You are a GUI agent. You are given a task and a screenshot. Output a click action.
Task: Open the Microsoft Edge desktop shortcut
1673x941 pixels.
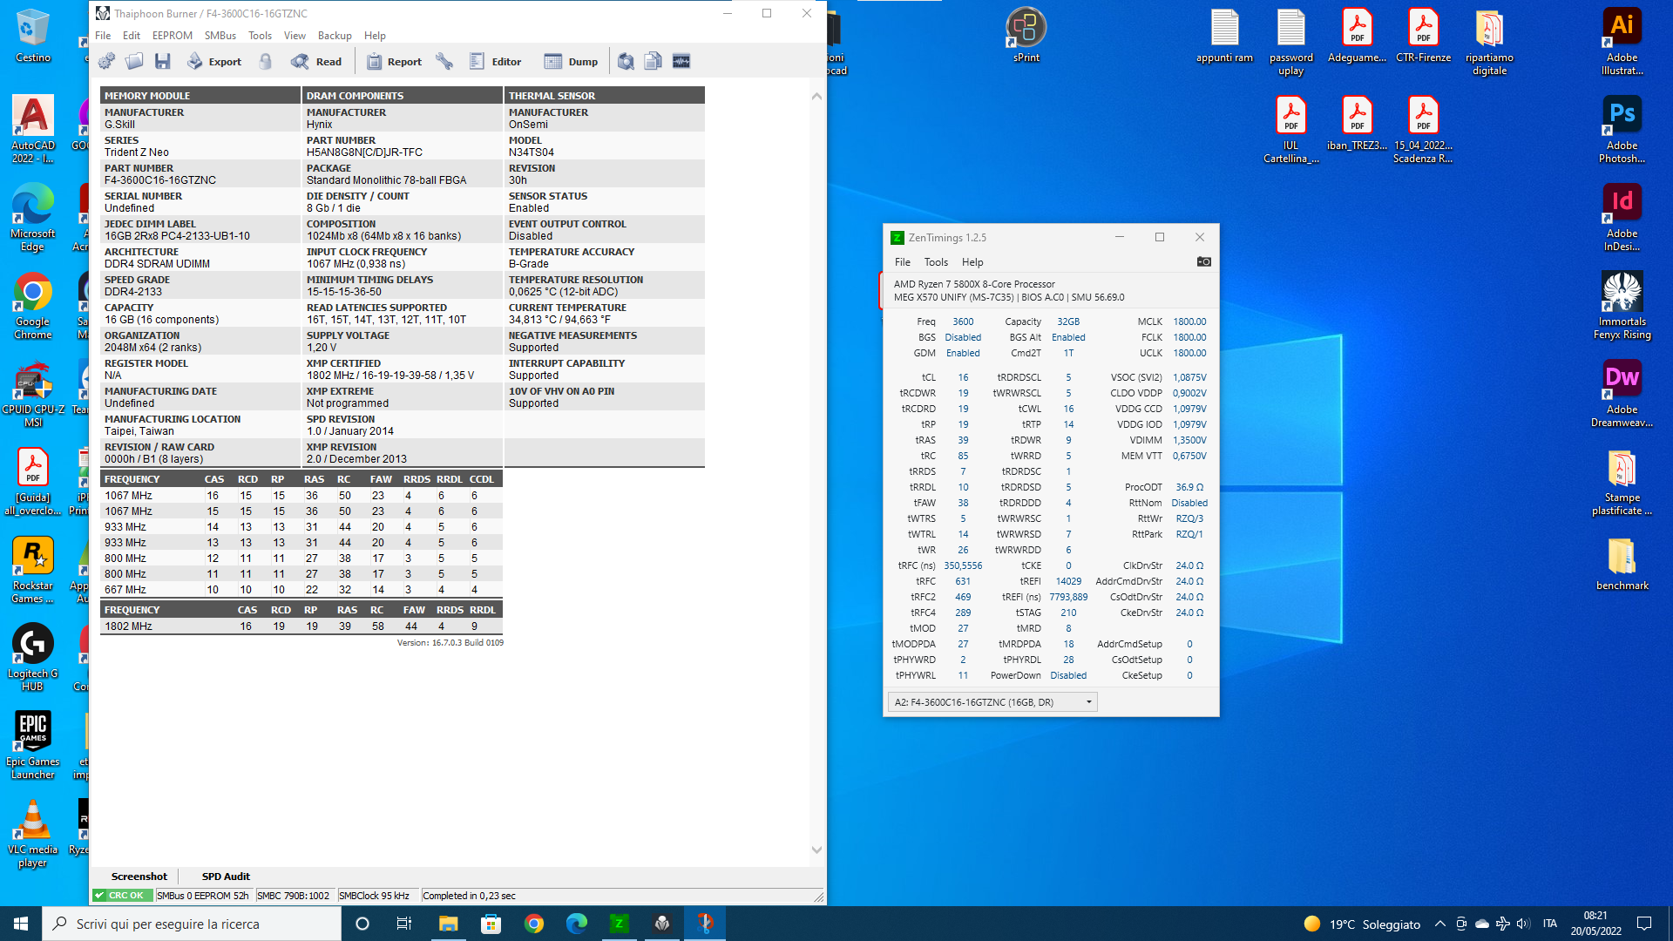coord(33,218)
